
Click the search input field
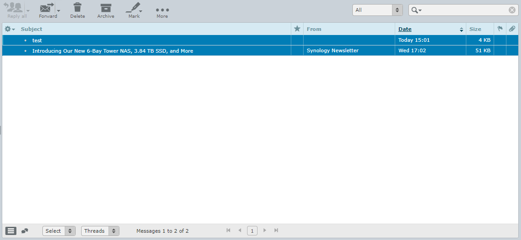464,10
